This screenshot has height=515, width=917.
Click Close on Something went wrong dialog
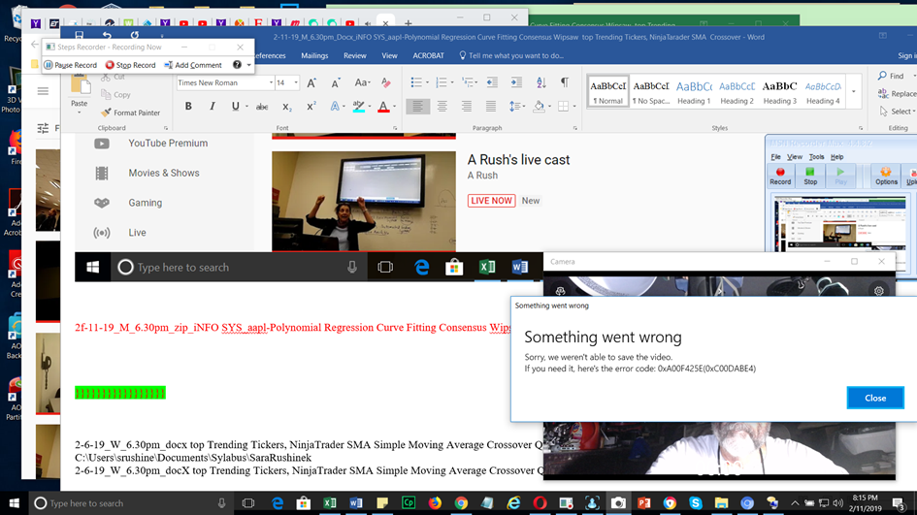click(875, 398)
